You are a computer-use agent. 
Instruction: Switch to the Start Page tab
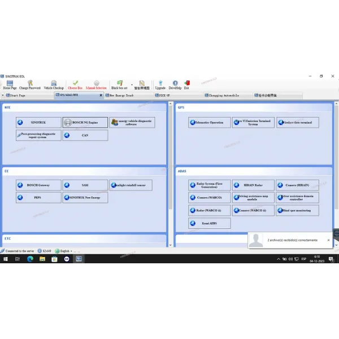17,95
